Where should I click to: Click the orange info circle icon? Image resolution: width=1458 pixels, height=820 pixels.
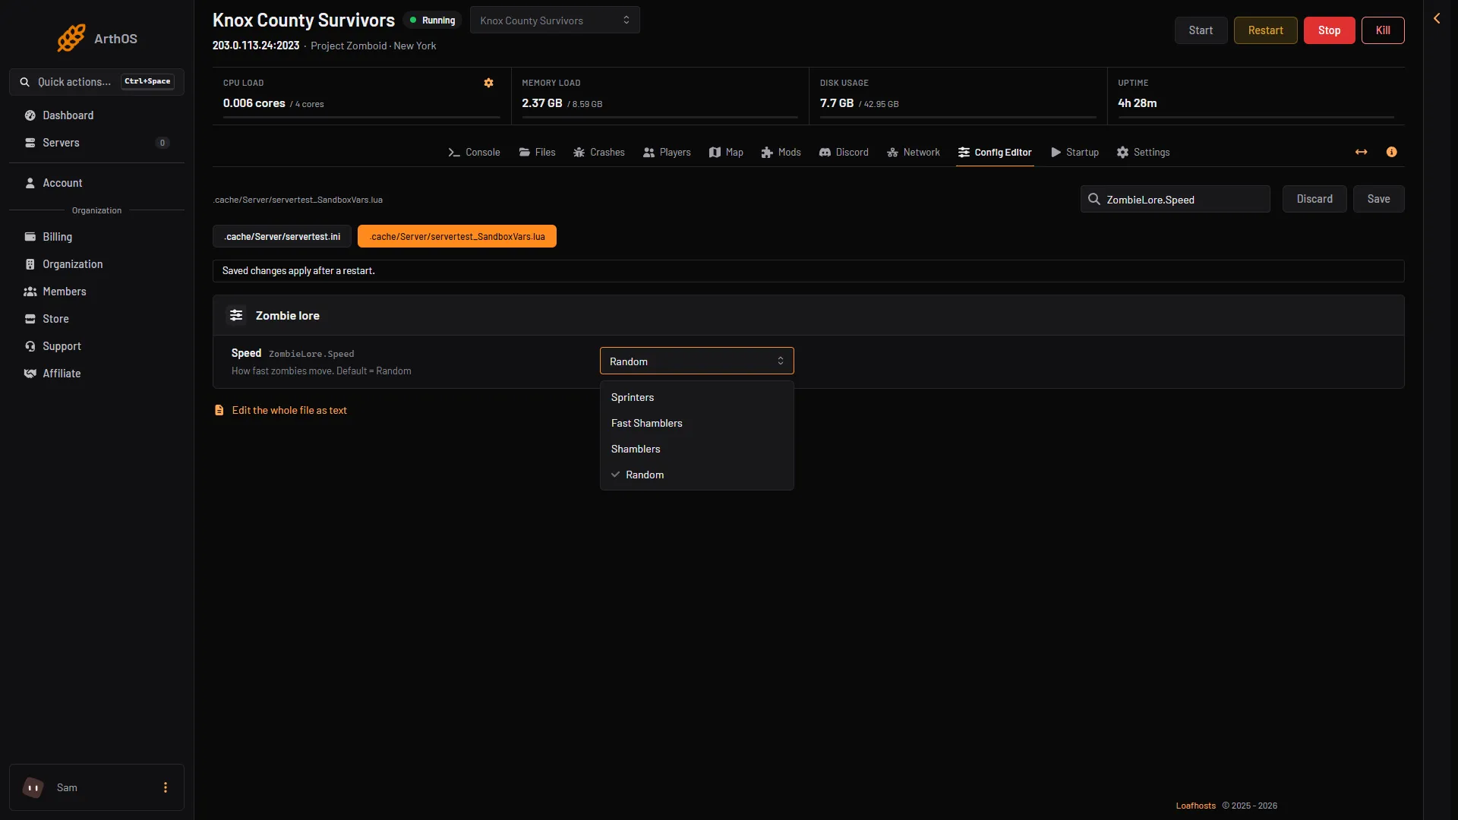1391,152
